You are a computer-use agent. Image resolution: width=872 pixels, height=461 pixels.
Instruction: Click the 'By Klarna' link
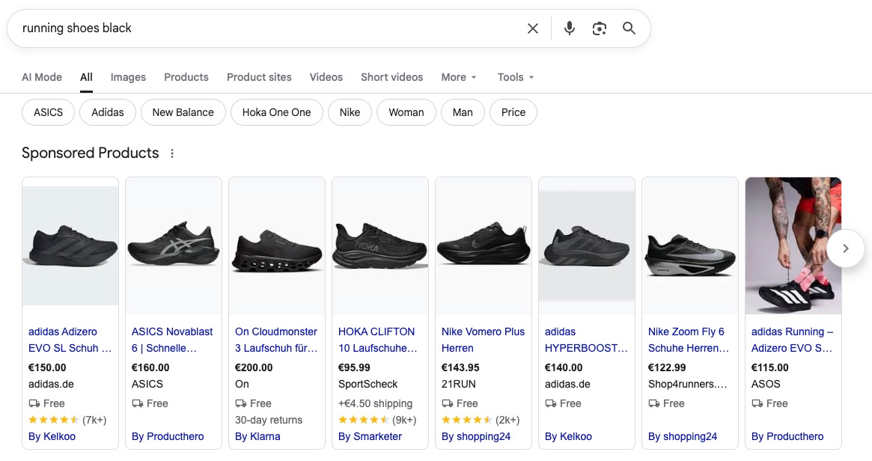257,436
